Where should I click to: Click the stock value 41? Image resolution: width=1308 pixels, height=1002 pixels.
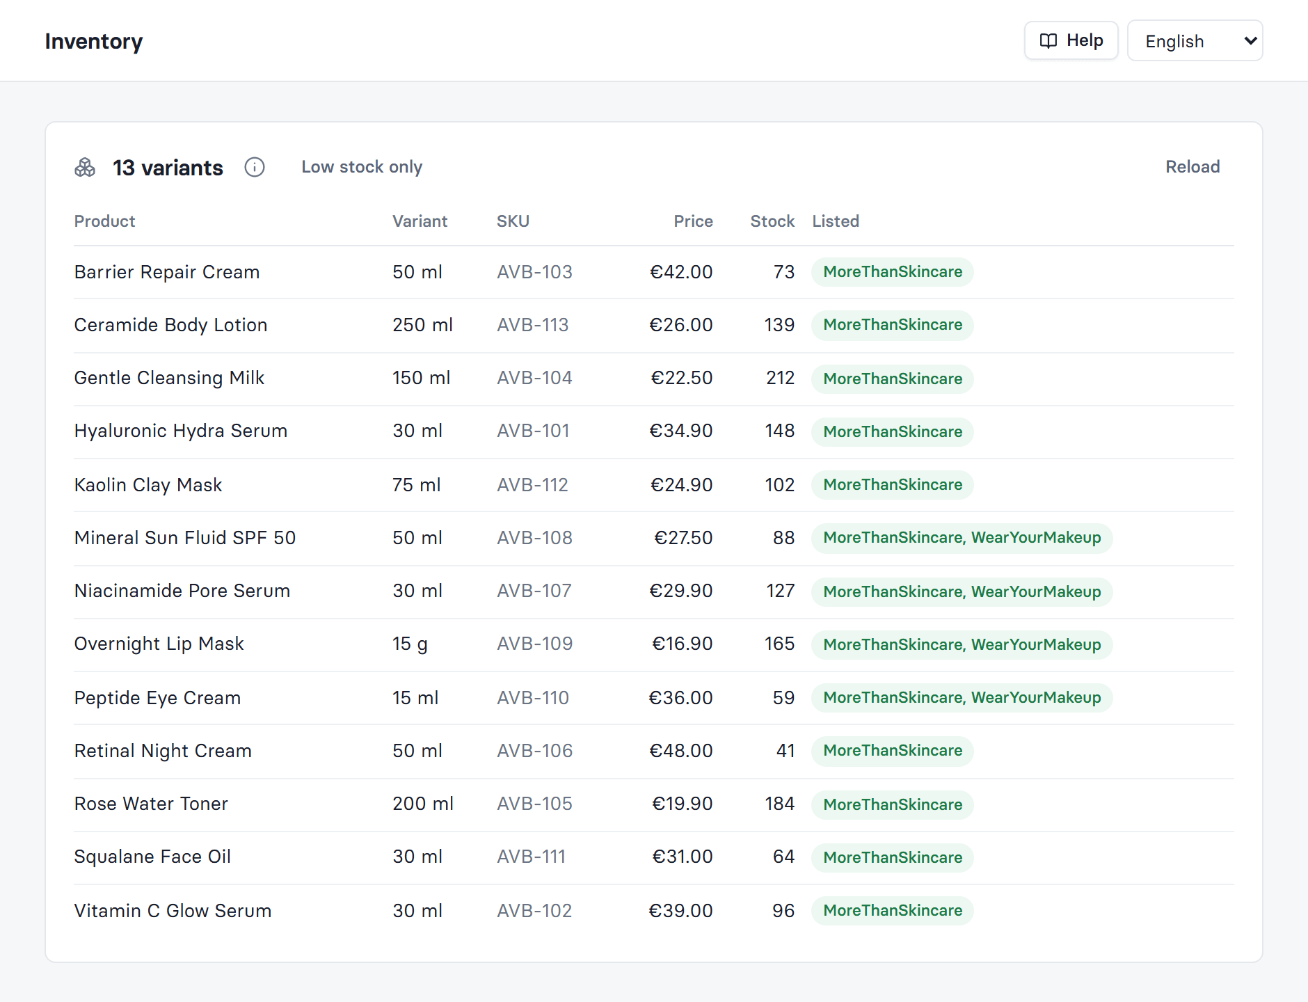(x=785, y=751)
